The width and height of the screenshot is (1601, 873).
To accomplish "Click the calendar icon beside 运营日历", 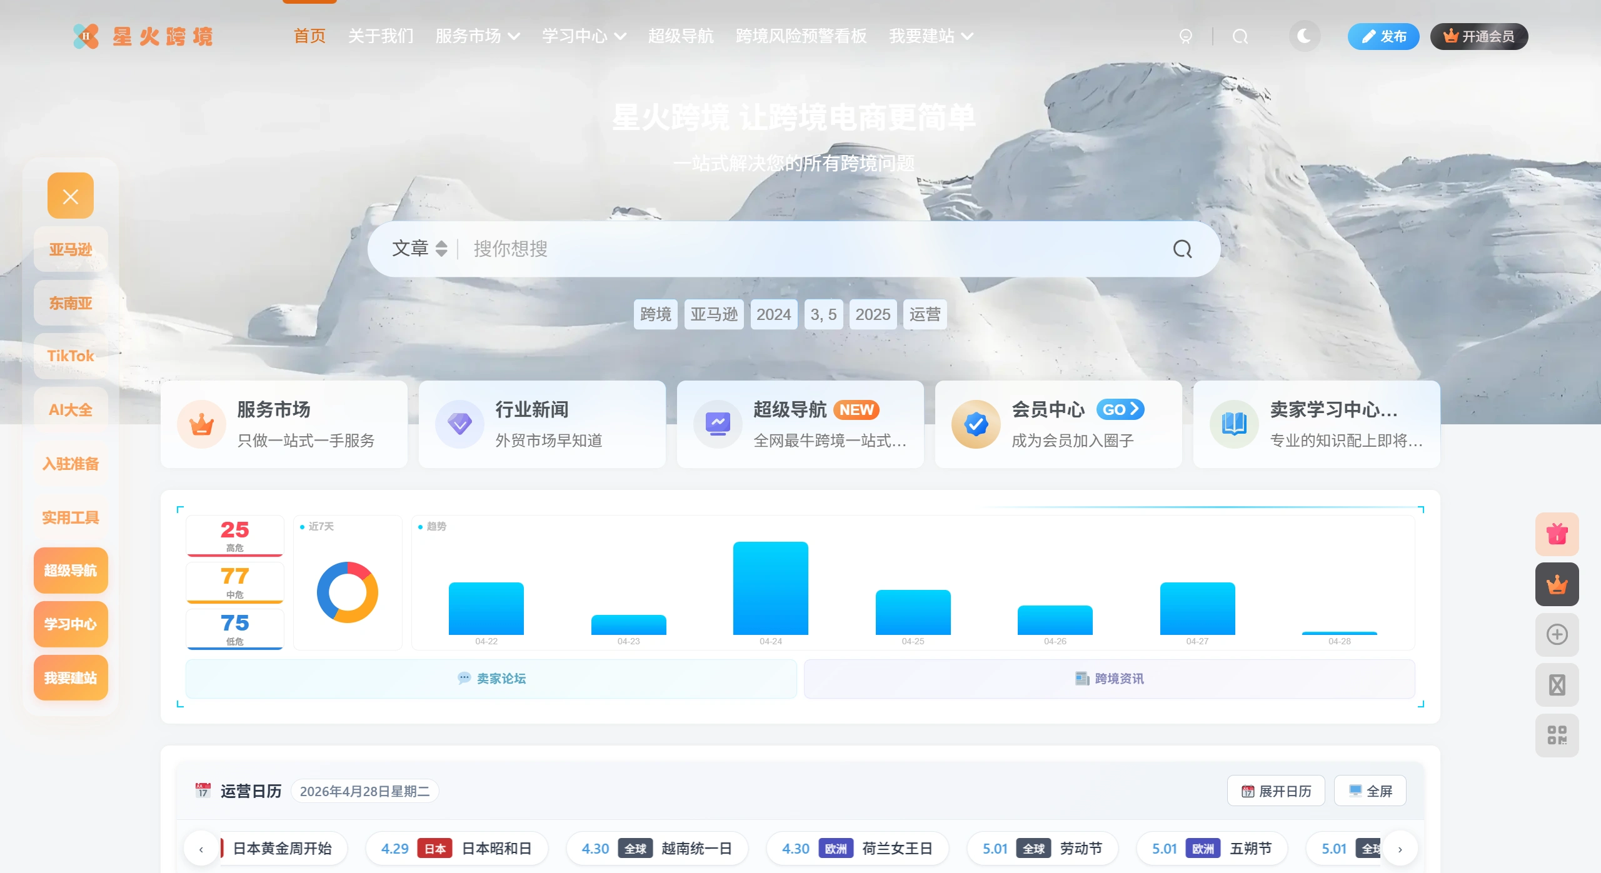I will pos(202,790).
